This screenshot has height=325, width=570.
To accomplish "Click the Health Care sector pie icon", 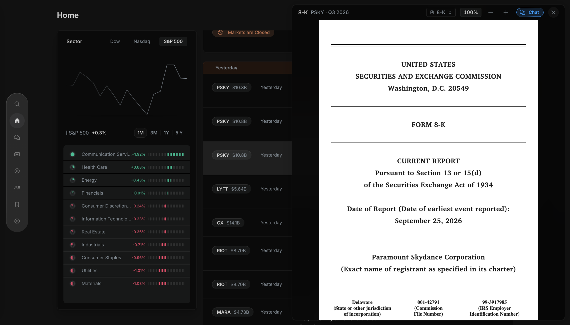I will tap(73, 167).
